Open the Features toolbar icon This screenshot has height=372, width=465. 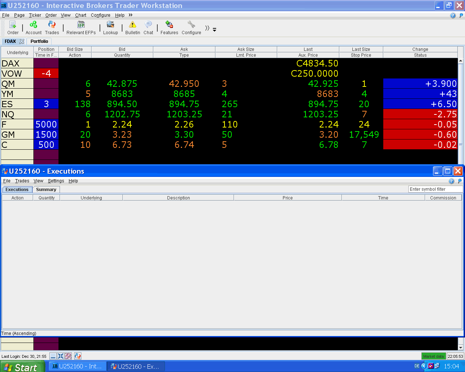(169, 28)
